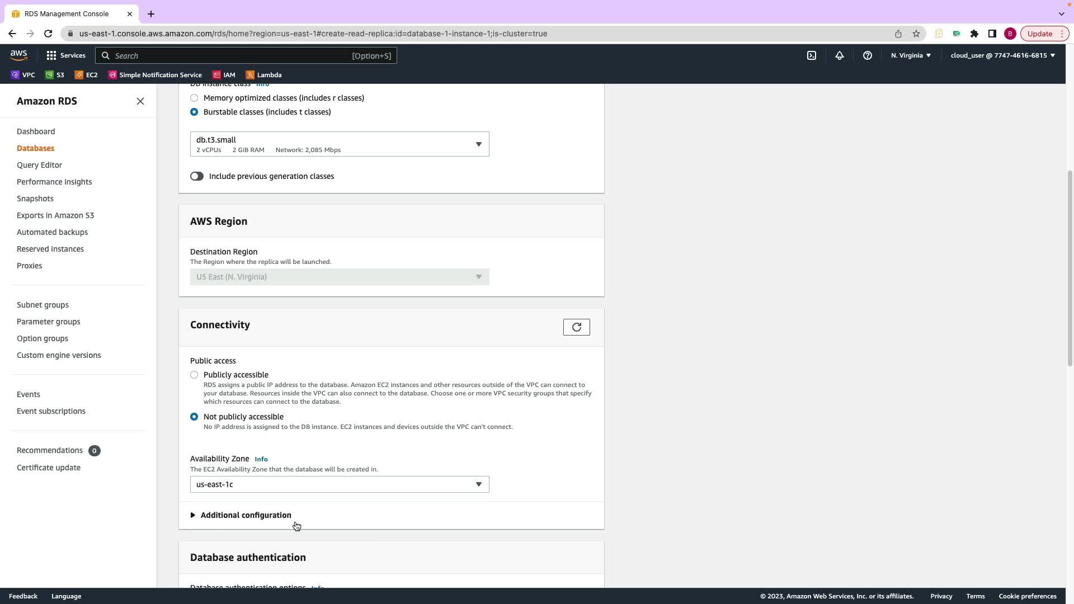Select the Publicly accessible option
The width and height of the screenshot is (1074, 604).
194,375
